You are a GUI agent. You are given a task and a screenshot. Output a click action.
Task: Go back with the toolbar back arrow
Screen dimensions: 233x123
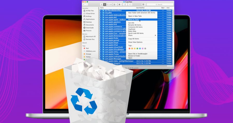tap(84, 4)
